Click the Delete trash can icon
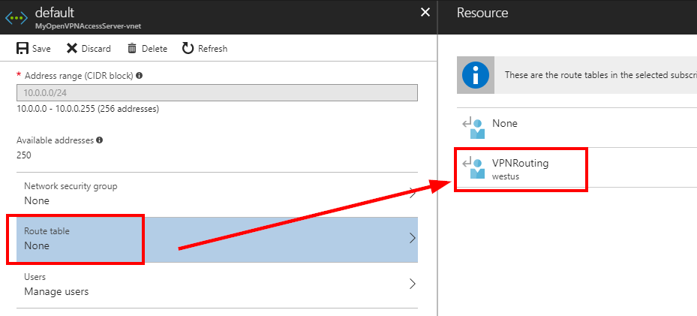This screenshot has width=697, height=316. 132,48
